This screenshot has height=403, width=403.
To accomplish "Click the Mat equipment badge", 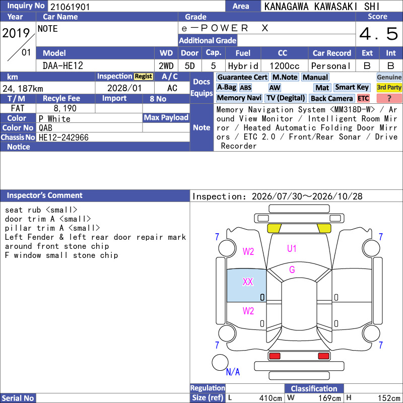I will (x=322, y=88).
